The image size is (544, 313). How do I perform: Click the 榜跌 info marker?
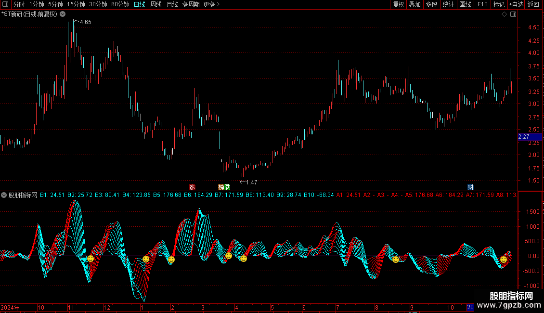[224, 187]
